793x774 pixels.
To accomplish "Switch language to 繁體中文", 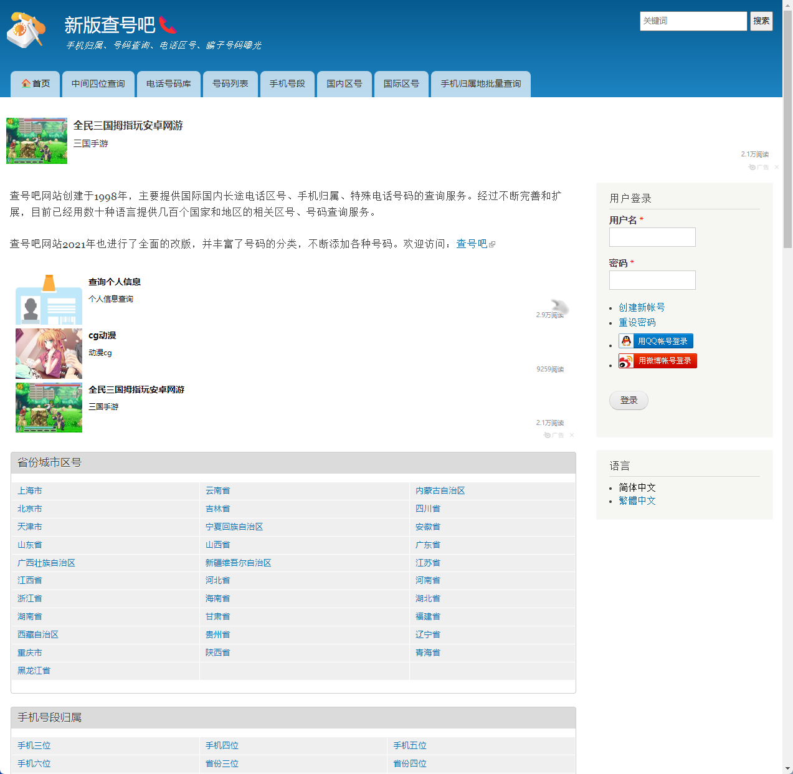I will (637, 500).
